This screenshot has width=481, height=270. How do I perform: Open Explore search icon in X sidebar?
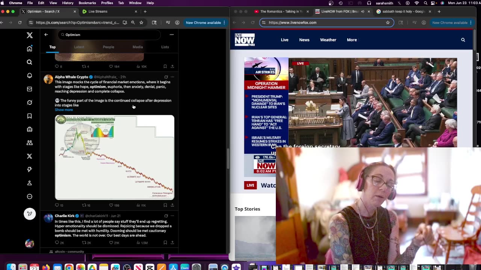(29, 62)
